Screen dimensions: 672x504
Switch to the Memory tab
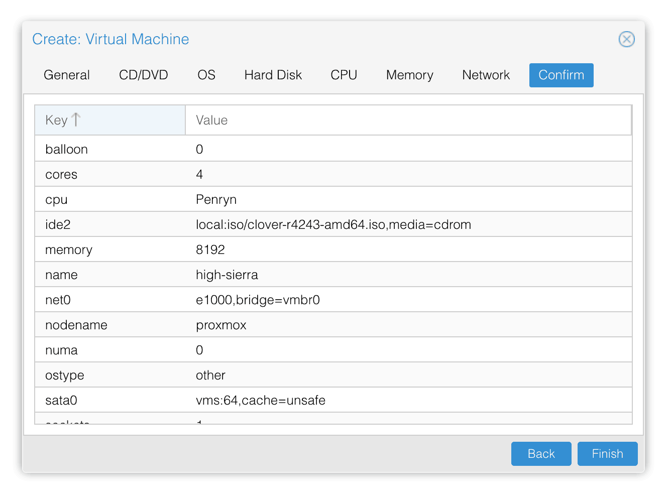coord(410,75)
